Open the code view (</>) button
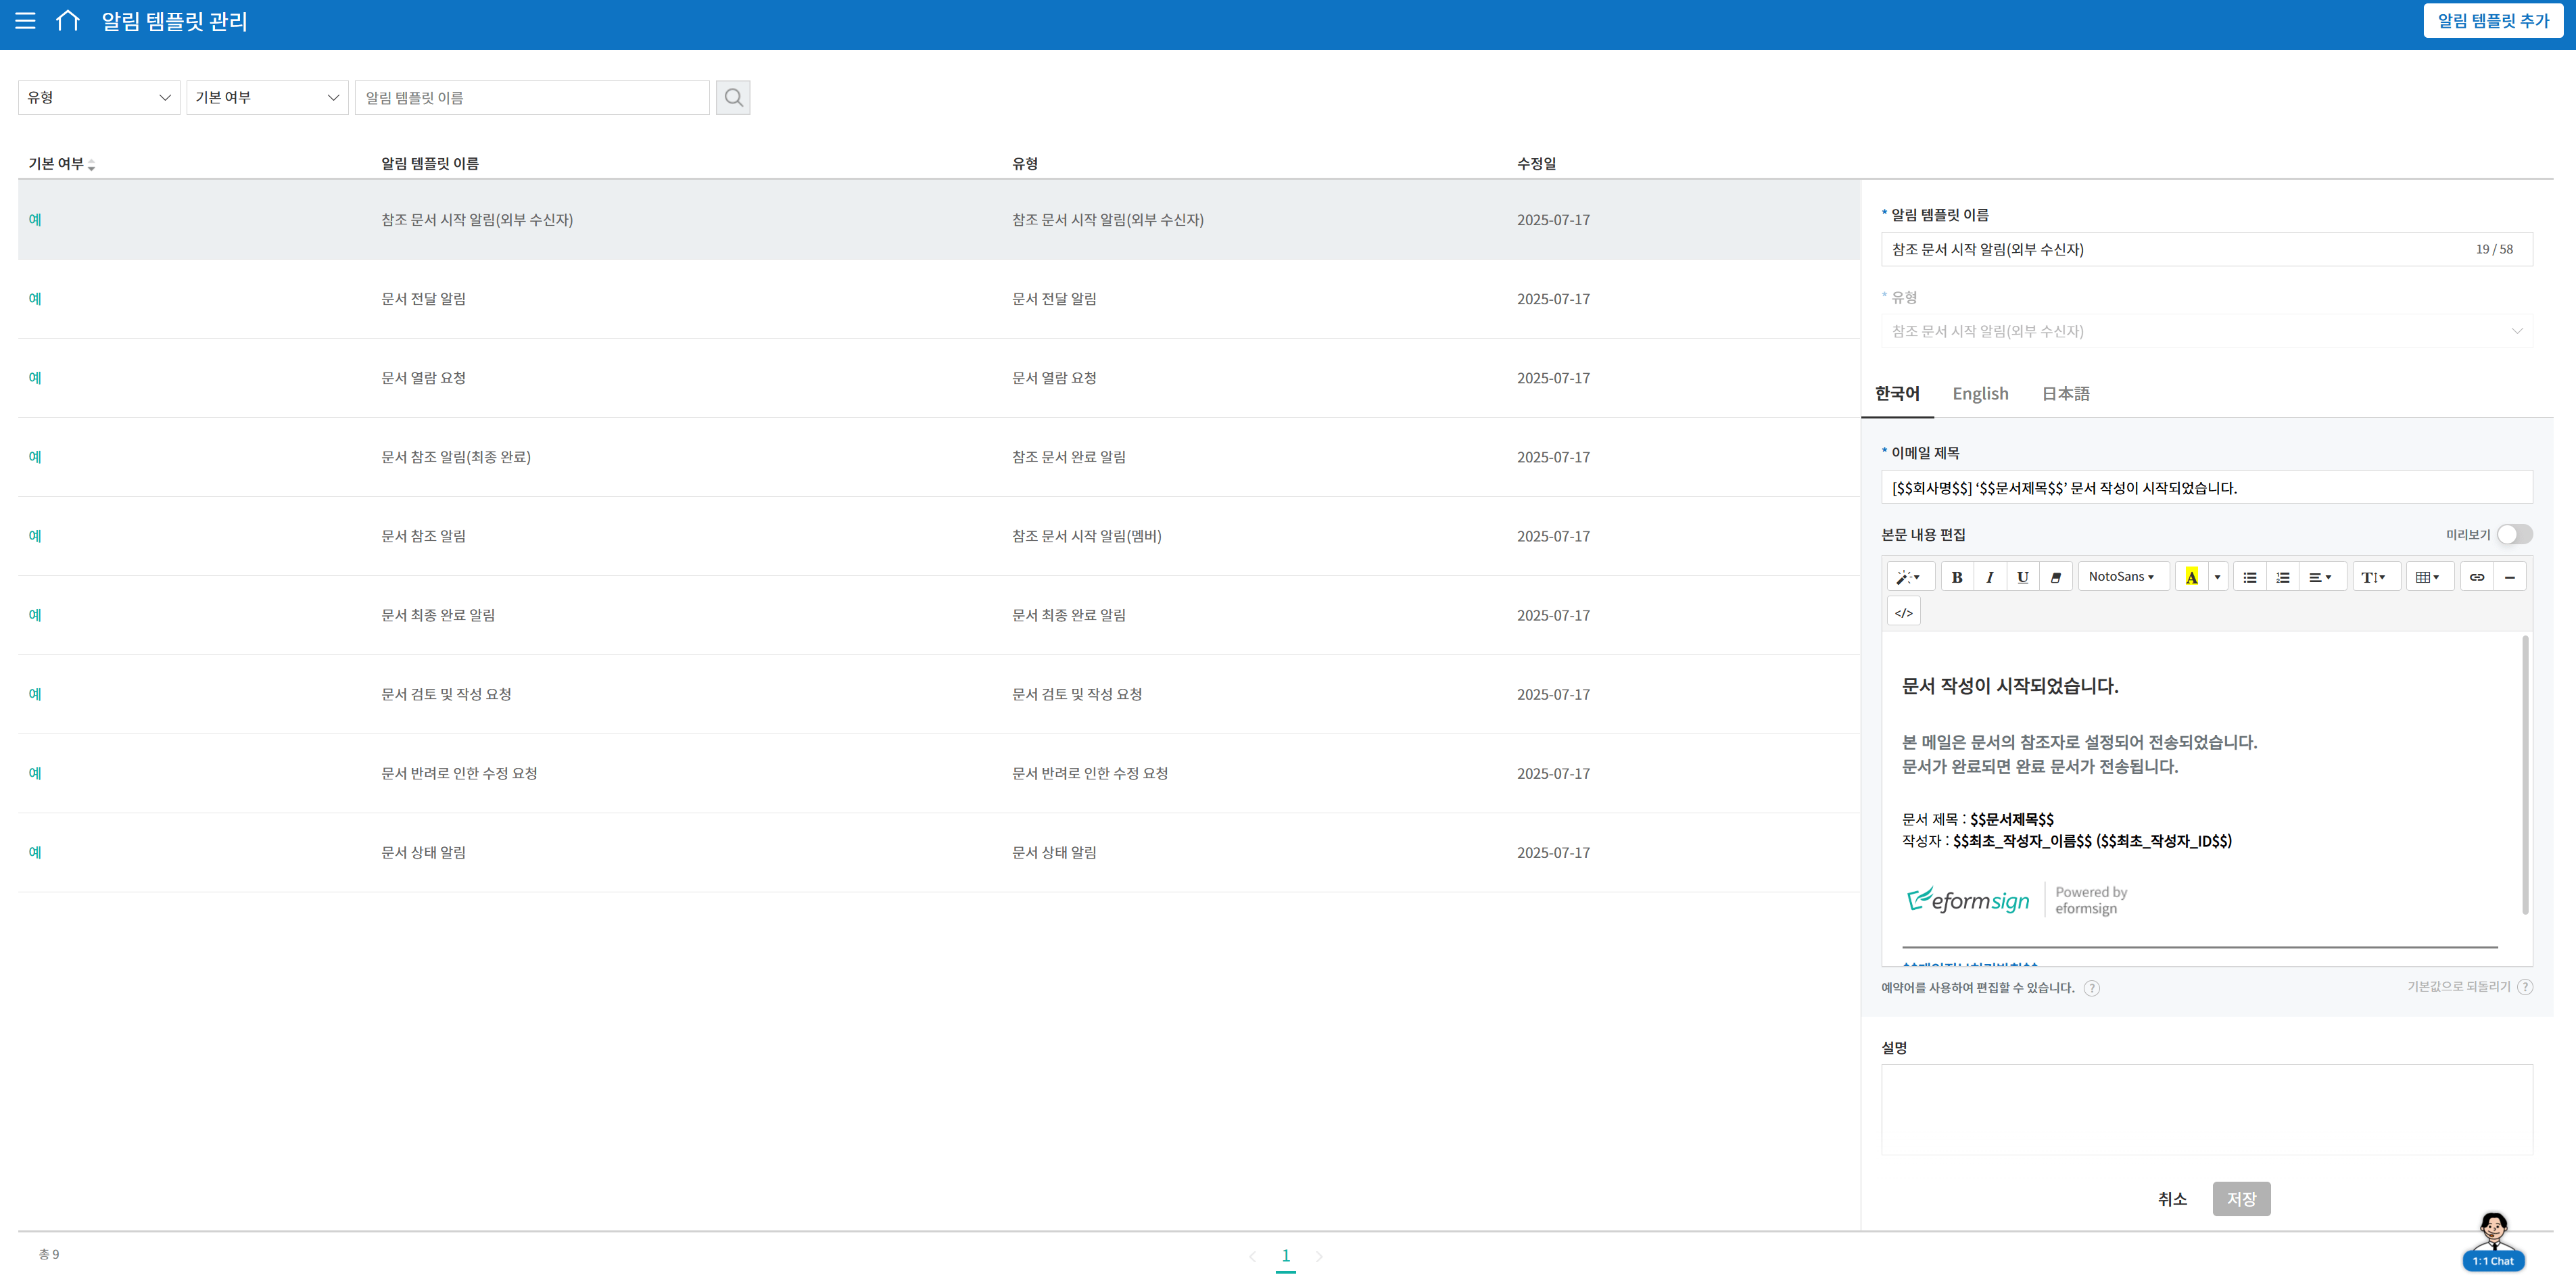Screen dimensions: 2576x1275 (1904, 613)
